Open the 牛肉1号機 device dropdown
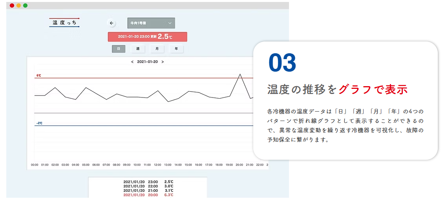The width and height of the screenshot is (448, 204). (x=151, y=23)
